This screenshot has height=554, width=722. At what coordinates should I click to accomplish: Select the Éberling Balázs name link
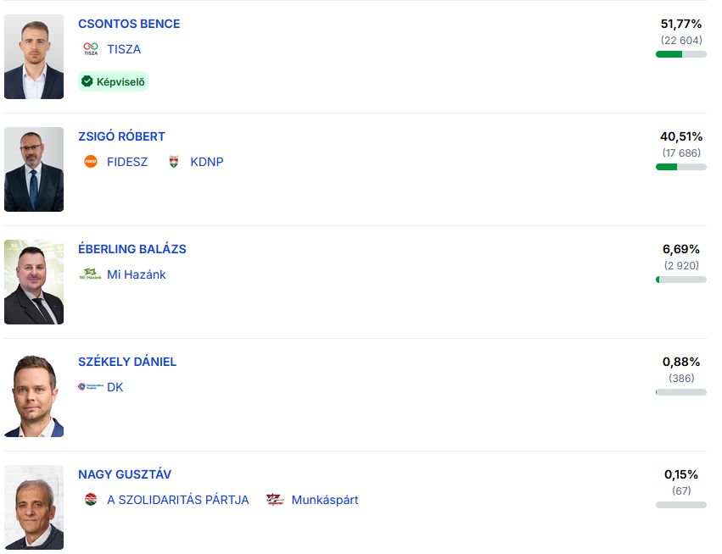132,249
